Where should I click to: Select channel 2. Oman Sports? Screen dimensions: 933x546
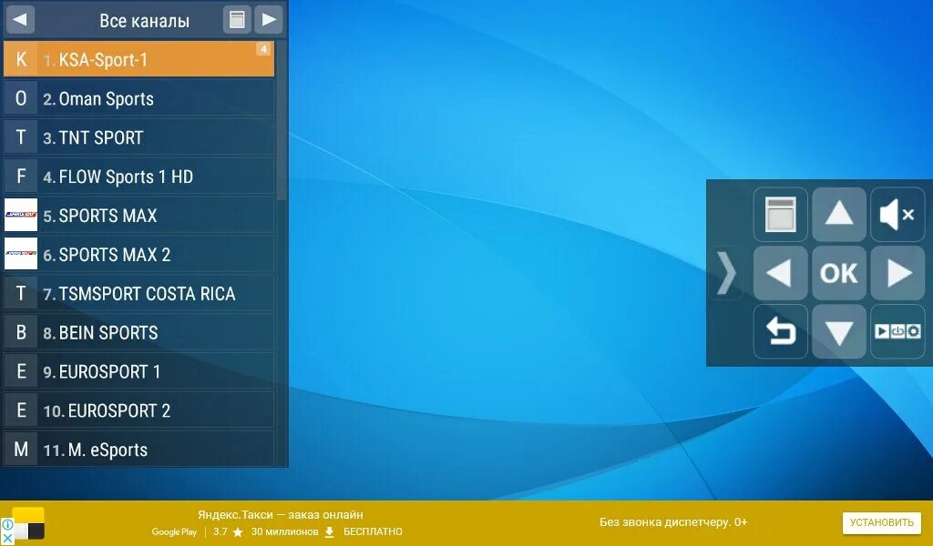(x=138, y=98)
